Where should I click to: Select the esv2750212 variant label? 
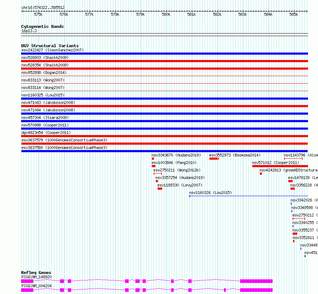(x=305, y=215)
